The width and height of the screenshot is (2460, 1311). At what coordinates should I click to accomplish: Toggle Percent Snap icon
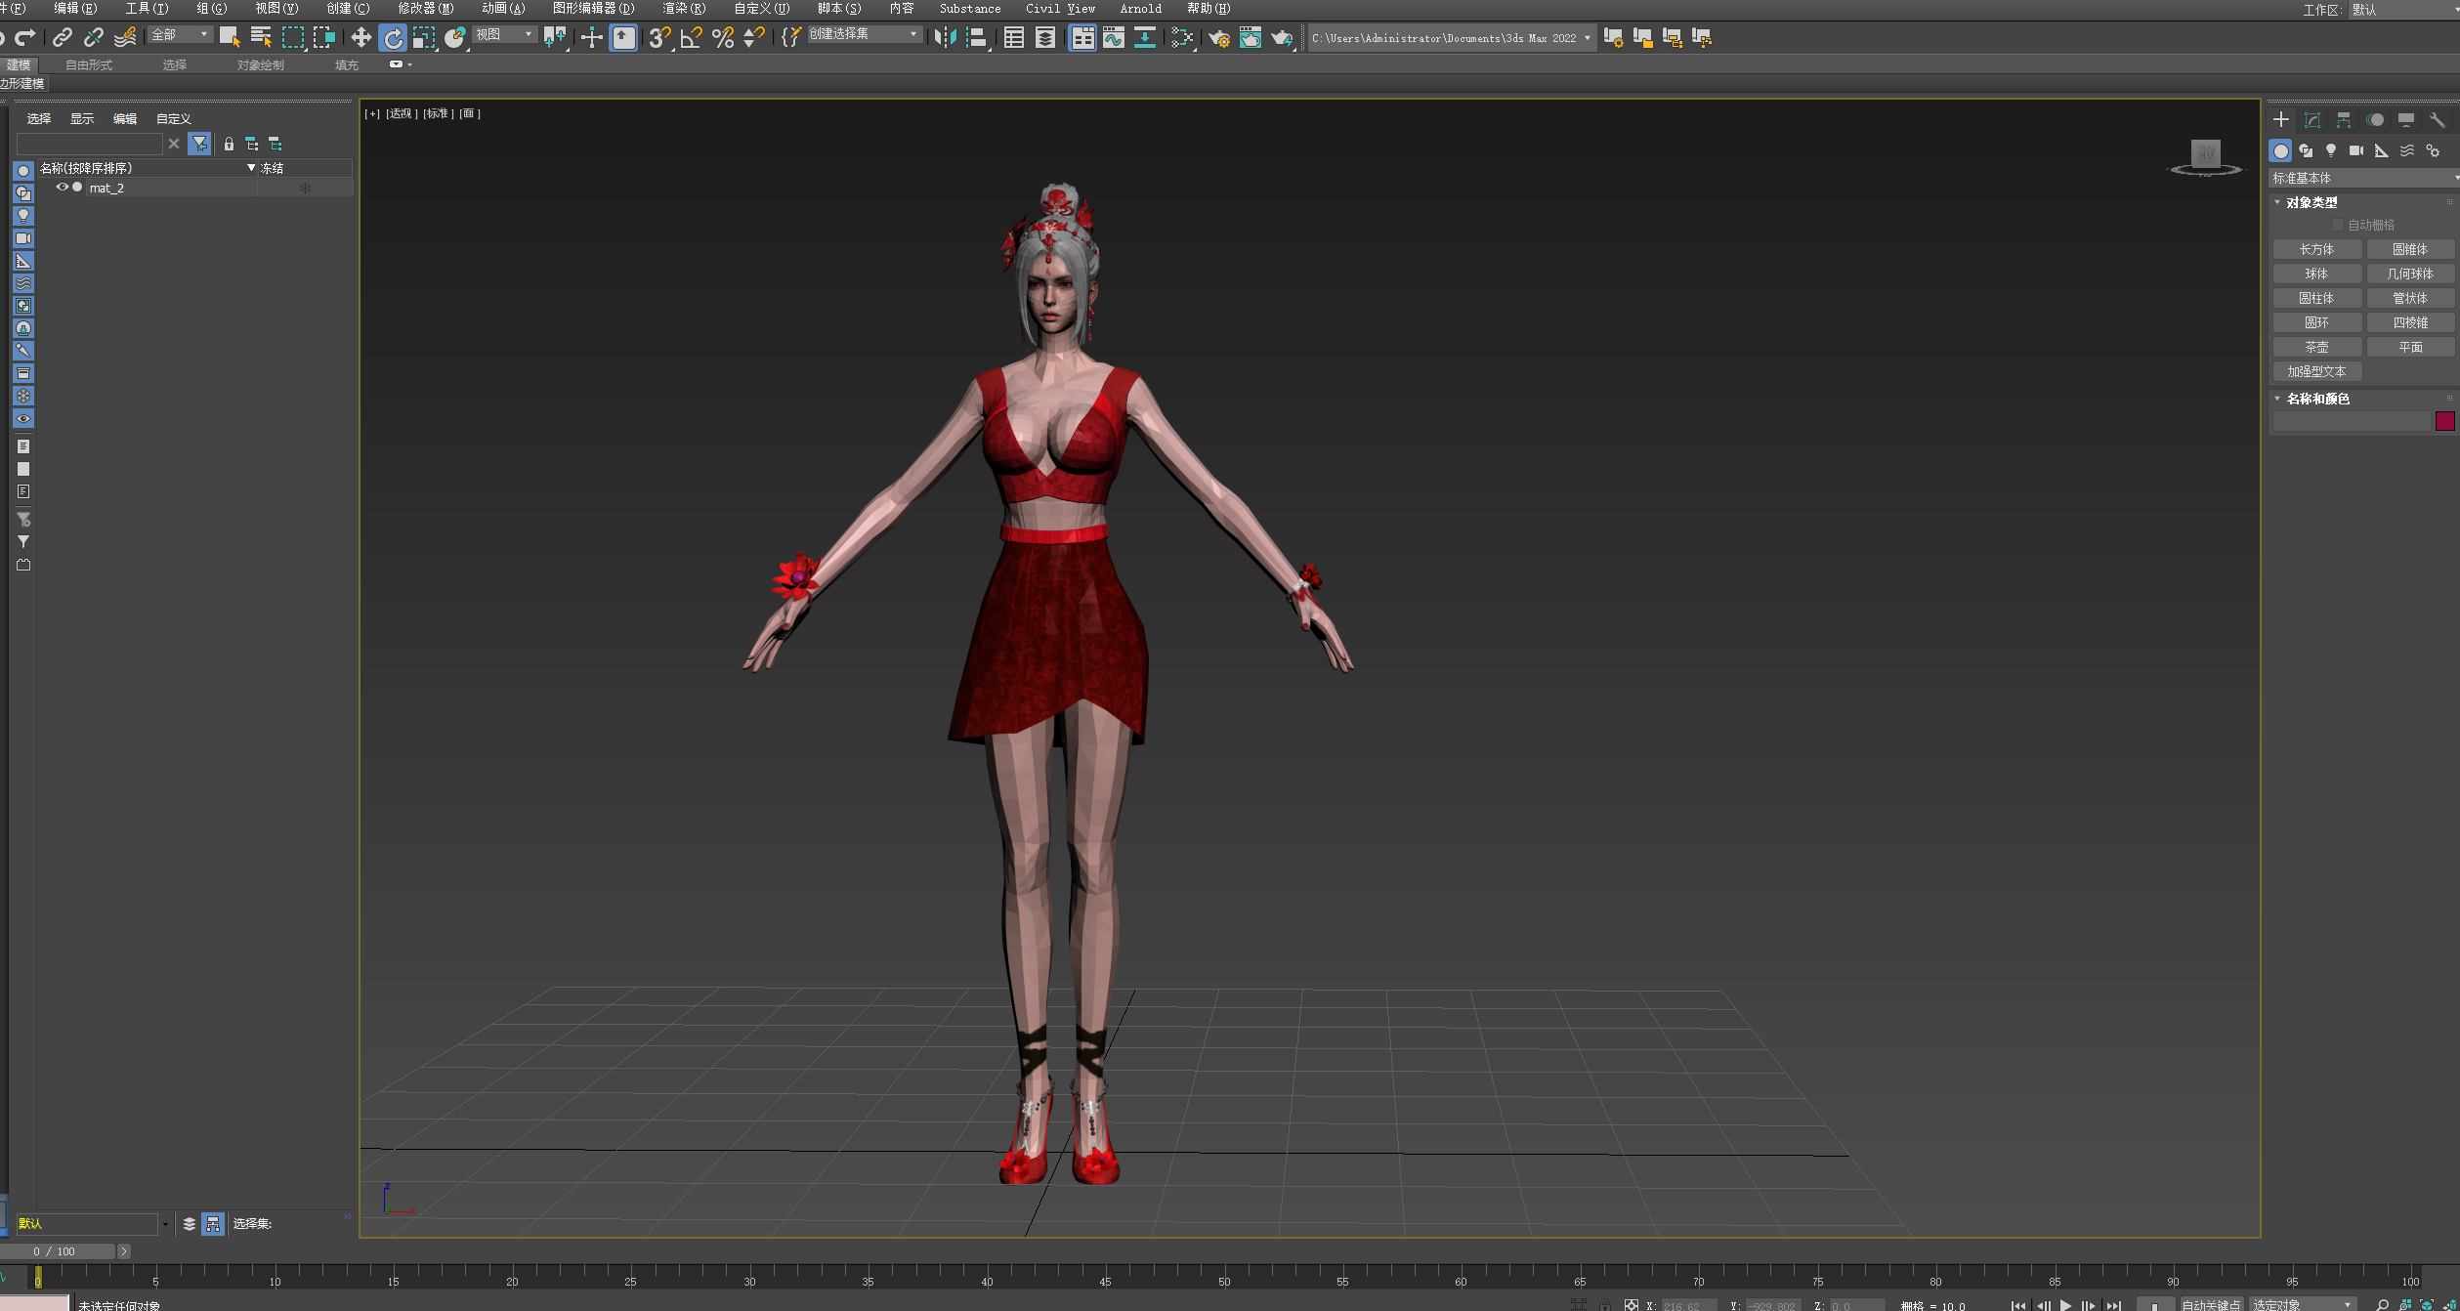723,37
